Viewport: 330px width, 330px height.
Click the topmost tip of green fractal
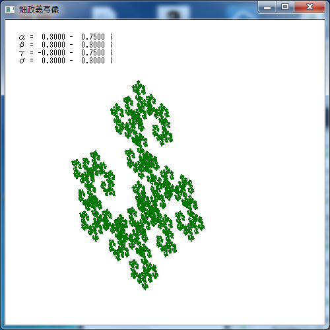pyautogui.click(x=138, y=82)
